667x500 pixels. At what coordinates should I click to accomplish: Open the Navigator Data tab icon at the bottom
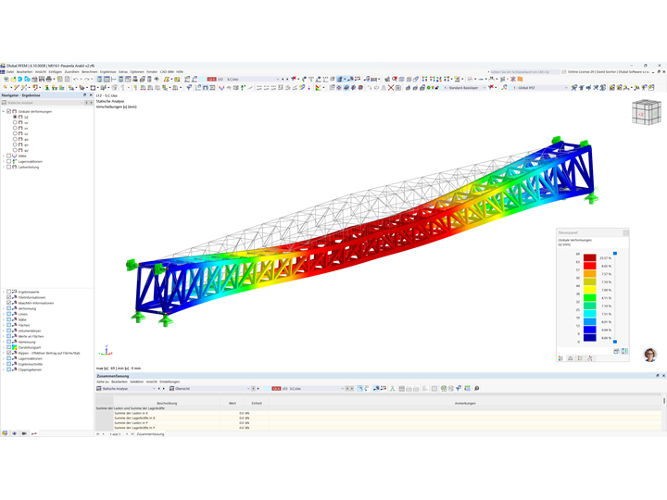tap(5, 433)
